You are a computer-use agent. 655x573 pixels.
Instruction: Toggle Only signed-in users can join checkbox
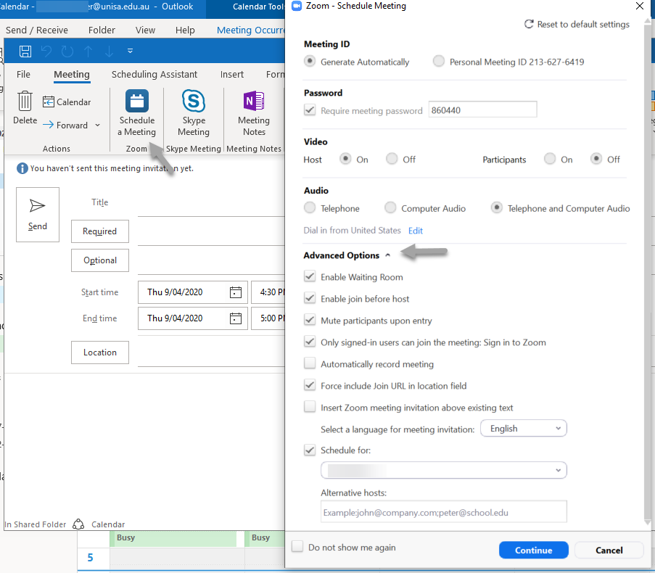tap(310, 342)
